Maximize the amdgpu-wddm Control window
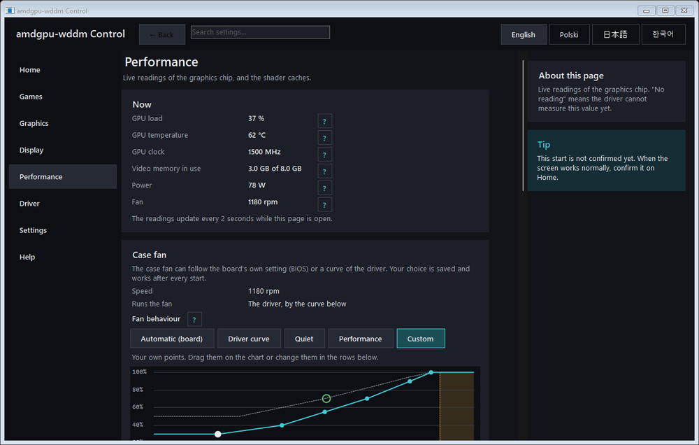This screenshot has width=699, height=445. pyautogui.click(x=665, y=10)
